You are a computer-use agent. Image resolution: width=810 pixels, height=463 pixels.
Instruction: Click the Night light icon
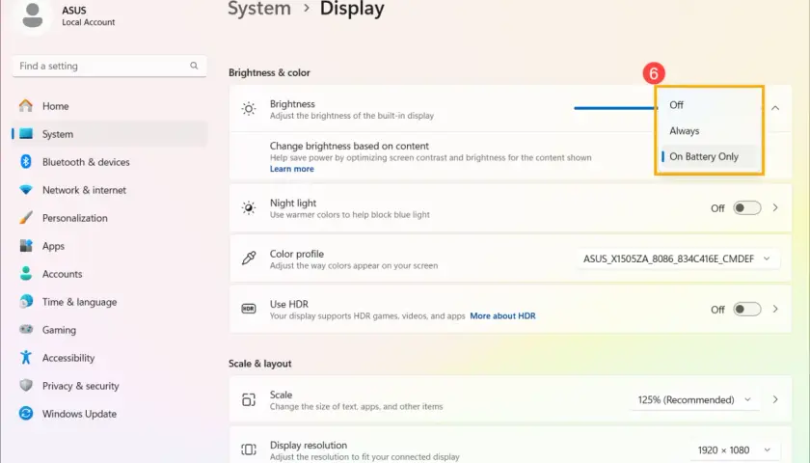pos(249,207)
